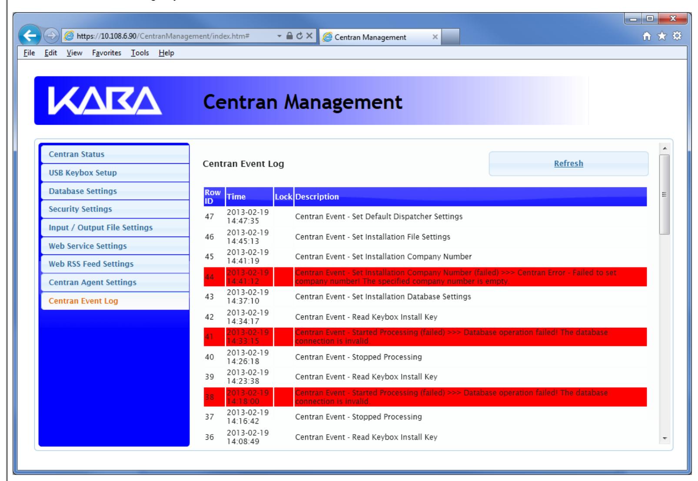
Task: Open Centran Status page
Action: pyautogui.click(x=115, y=154)
